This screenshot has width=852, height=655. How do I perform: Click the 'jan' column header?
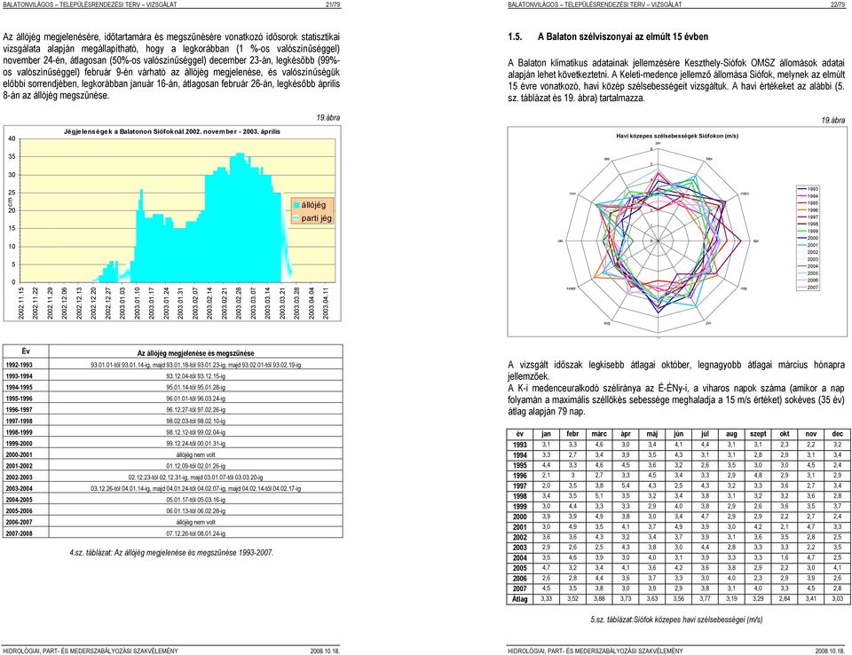click(x=546, y=434)
